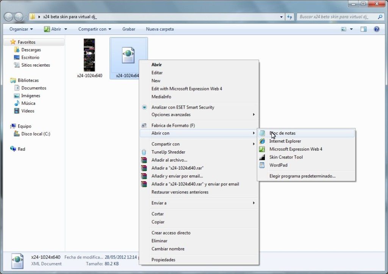This screenshot has height=274, width=388.
Task: Click the Grabar toolbar button
Action: pos(129,29)
